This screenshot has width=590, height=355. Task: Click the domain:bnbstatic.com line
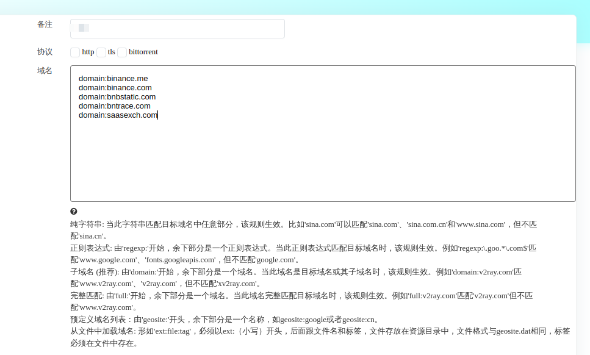(117, 97)
